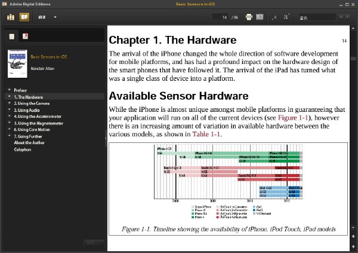
Task: Click the Available Sensor Hardware heading
Action: click(178, 96)
